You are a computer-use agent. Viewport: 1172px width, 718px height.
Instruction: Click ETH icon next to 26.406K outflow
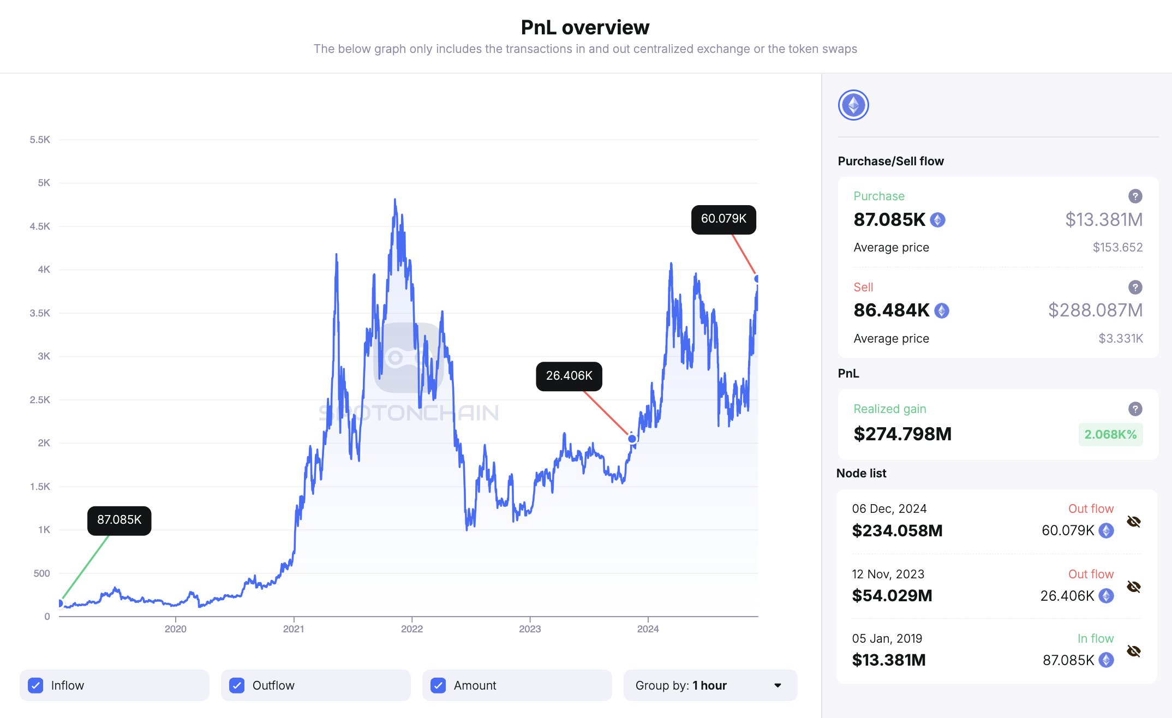pos(1106,596)
